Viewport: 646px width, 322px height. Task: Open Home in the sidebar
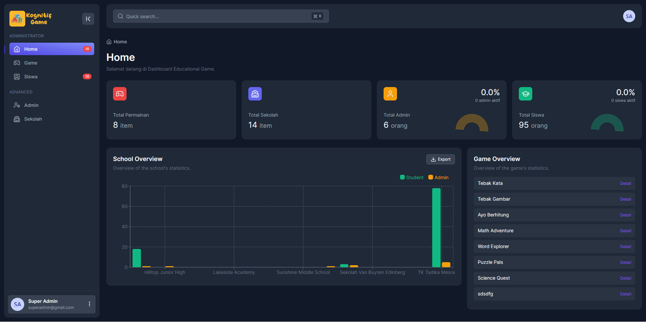[x=52, y=49]
